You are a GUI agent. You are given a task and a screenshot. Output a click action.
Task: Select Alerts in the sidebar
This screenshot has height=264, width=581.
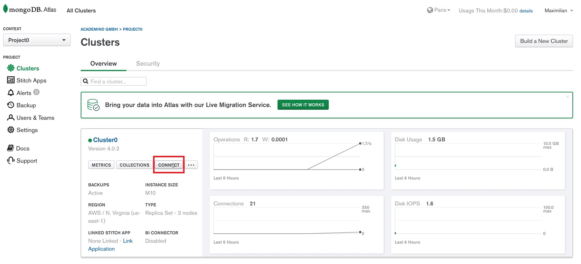[x=24, y=93]
